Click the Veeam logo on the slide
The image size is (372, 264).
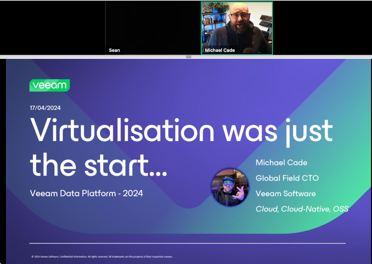click(x=50, y=85)
